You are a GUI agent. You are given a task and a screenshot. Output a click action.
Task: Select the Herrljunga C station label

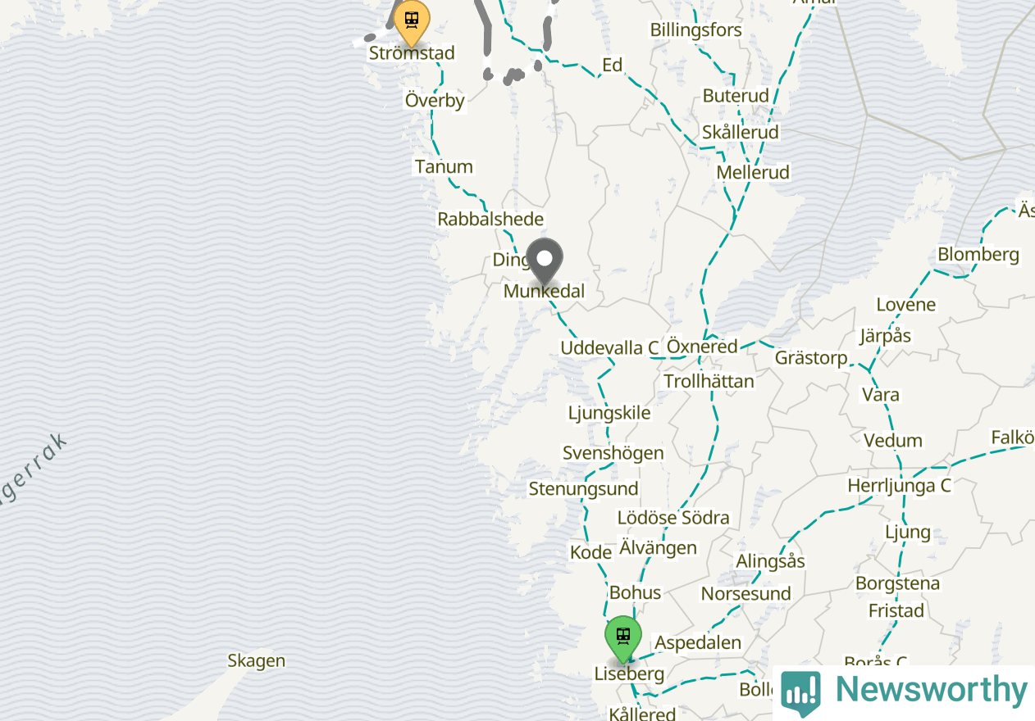point(899,486)
